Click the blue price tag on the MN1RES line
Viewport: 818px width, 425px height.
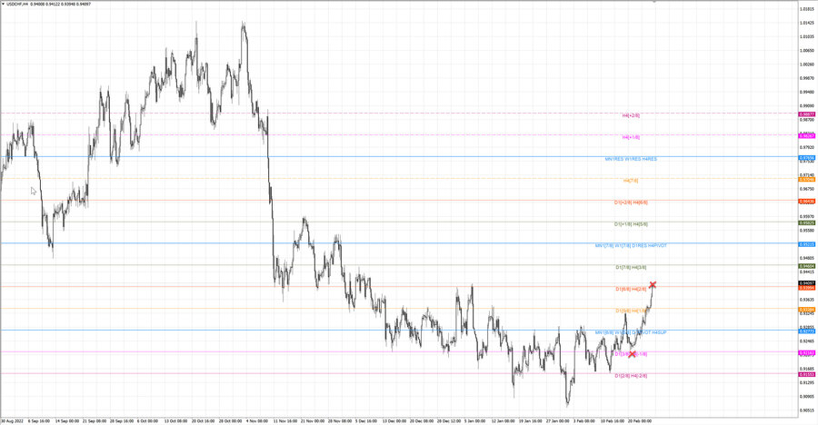[807, 157]
